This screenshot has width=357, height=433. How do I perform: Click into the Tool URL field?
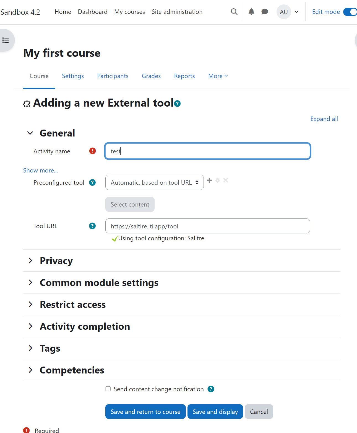(207, 226)
